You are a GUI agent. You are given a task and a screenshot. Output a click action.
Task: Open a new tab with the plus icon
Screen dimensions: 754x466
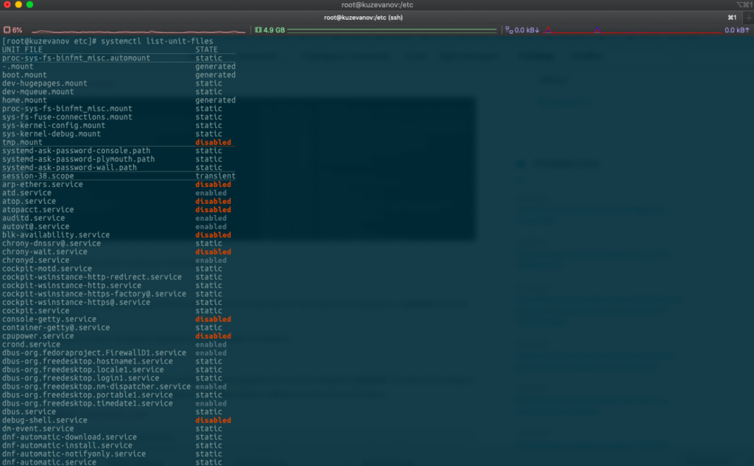(748, 17)
